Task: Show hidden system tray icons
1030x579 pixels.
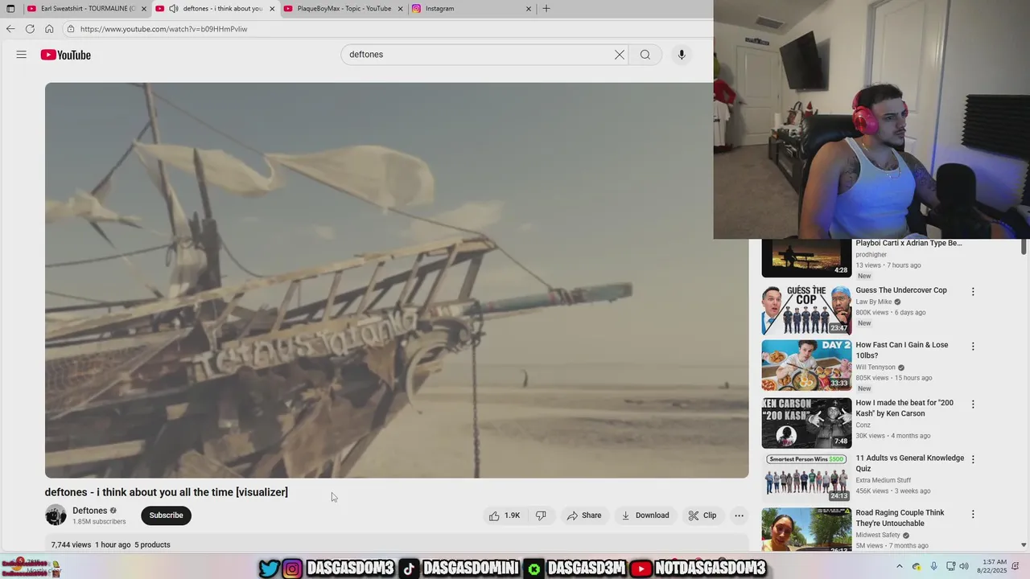Action: pyautogui.click(x=900, y=567)
